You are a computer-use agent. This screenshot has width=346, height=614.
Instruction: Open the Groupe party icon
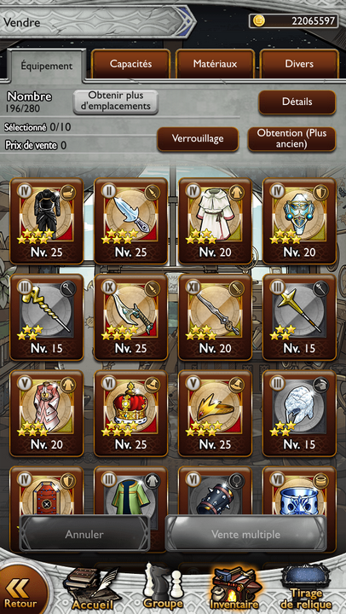164,588
